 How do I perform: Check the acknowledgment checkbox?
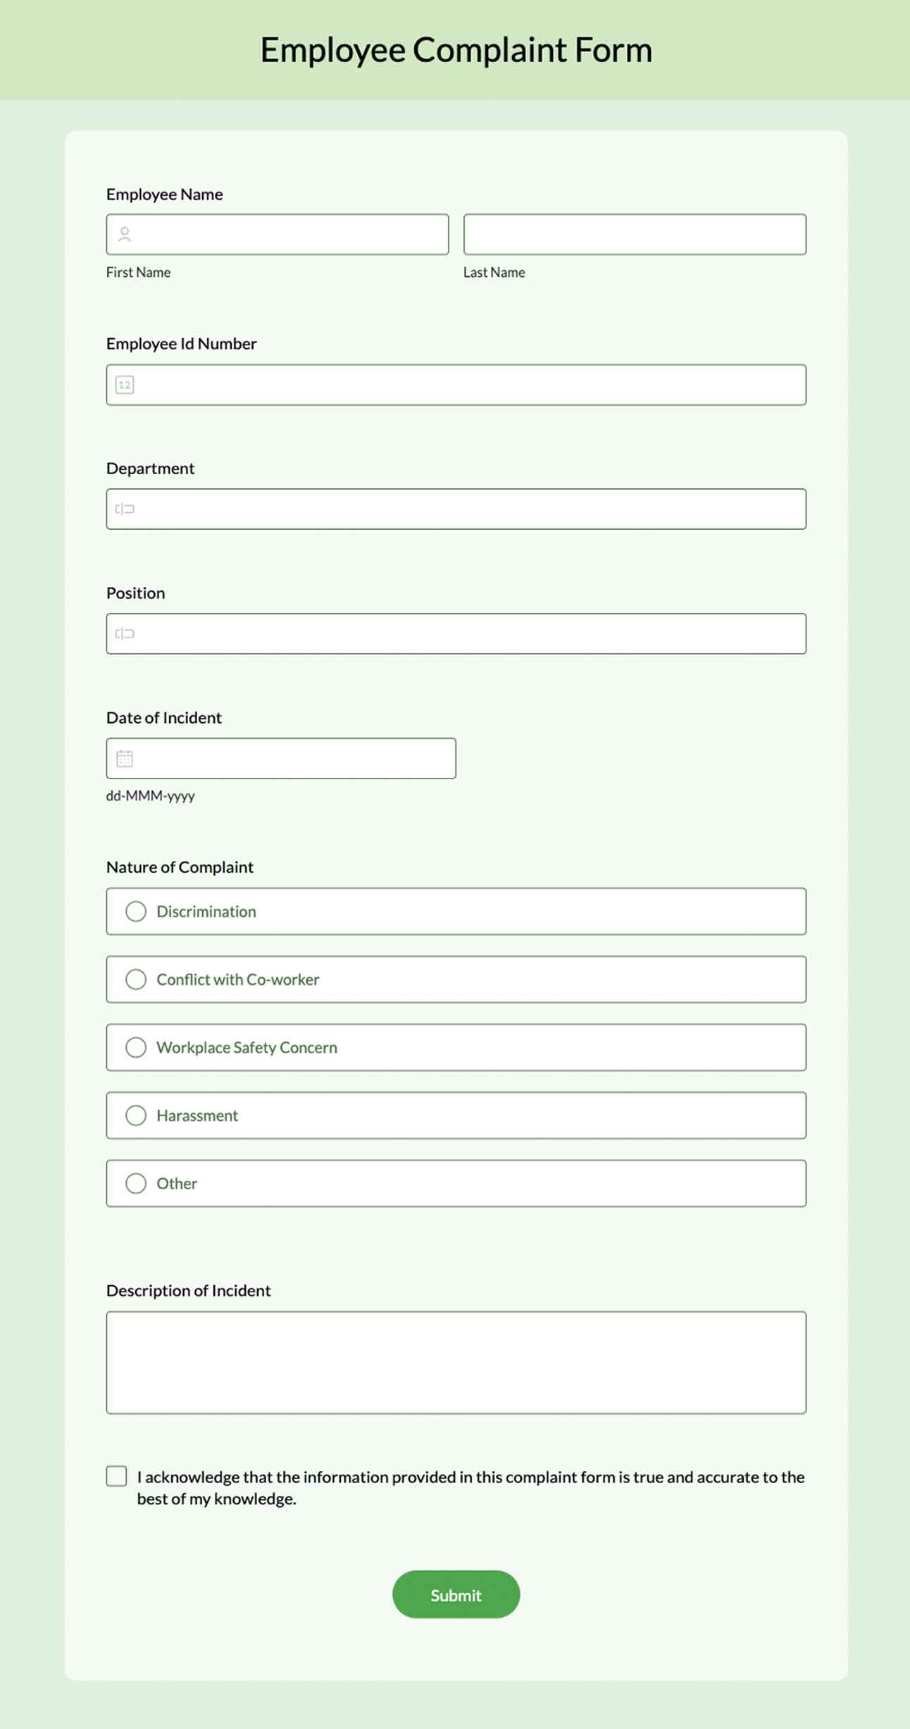tap(116, 1477)
